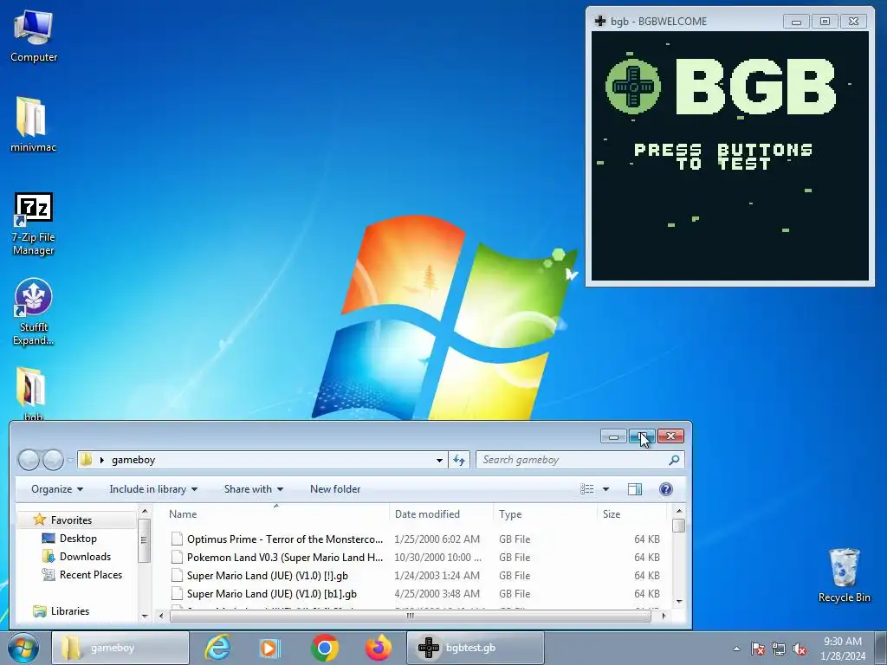Sort by the Name column header

tap(276, 514)
